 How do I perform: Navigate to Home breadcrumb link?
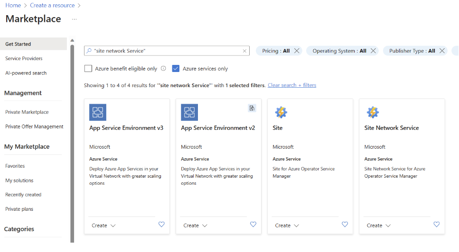(13, 6)
